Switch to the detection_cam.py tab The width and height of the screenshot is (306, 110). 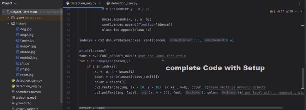(122, 3)
